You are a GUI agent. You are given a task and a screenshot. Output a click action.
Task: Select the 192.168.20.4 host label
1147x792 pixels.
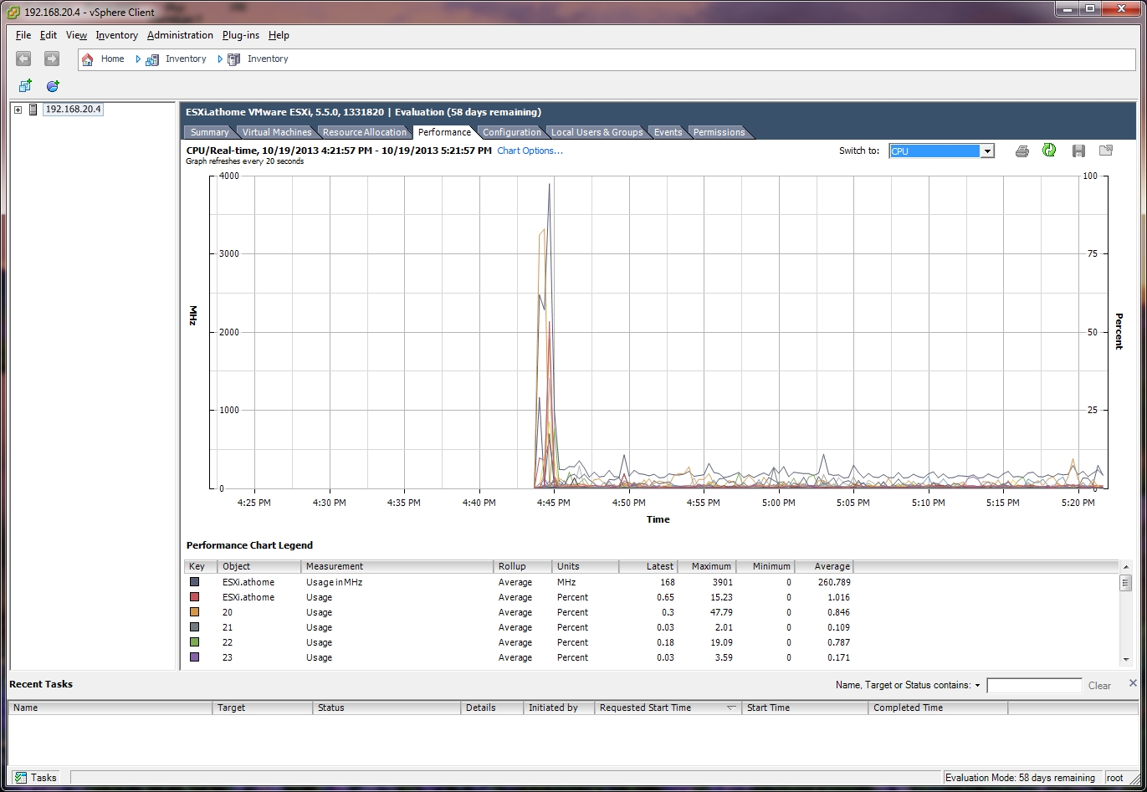(73, 110)
